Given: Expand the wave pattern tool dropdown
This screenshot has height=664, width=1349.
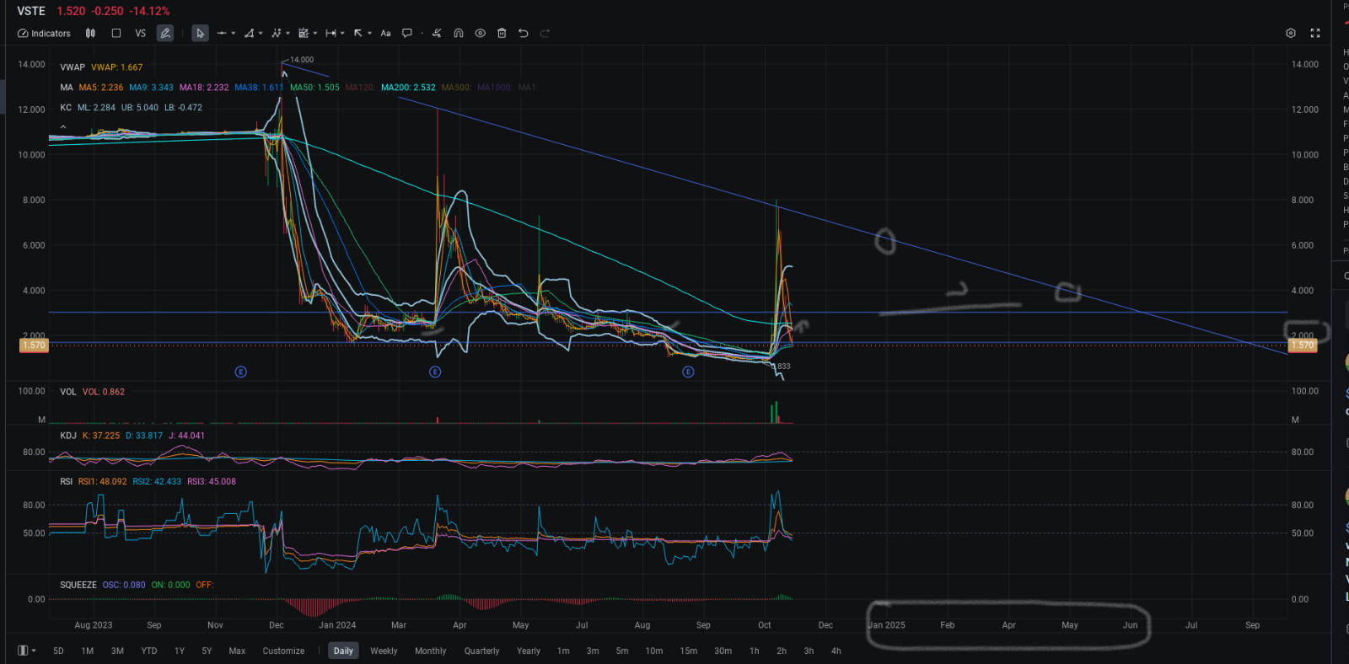Looking at the screenshot, I should (x=288, y=34).
